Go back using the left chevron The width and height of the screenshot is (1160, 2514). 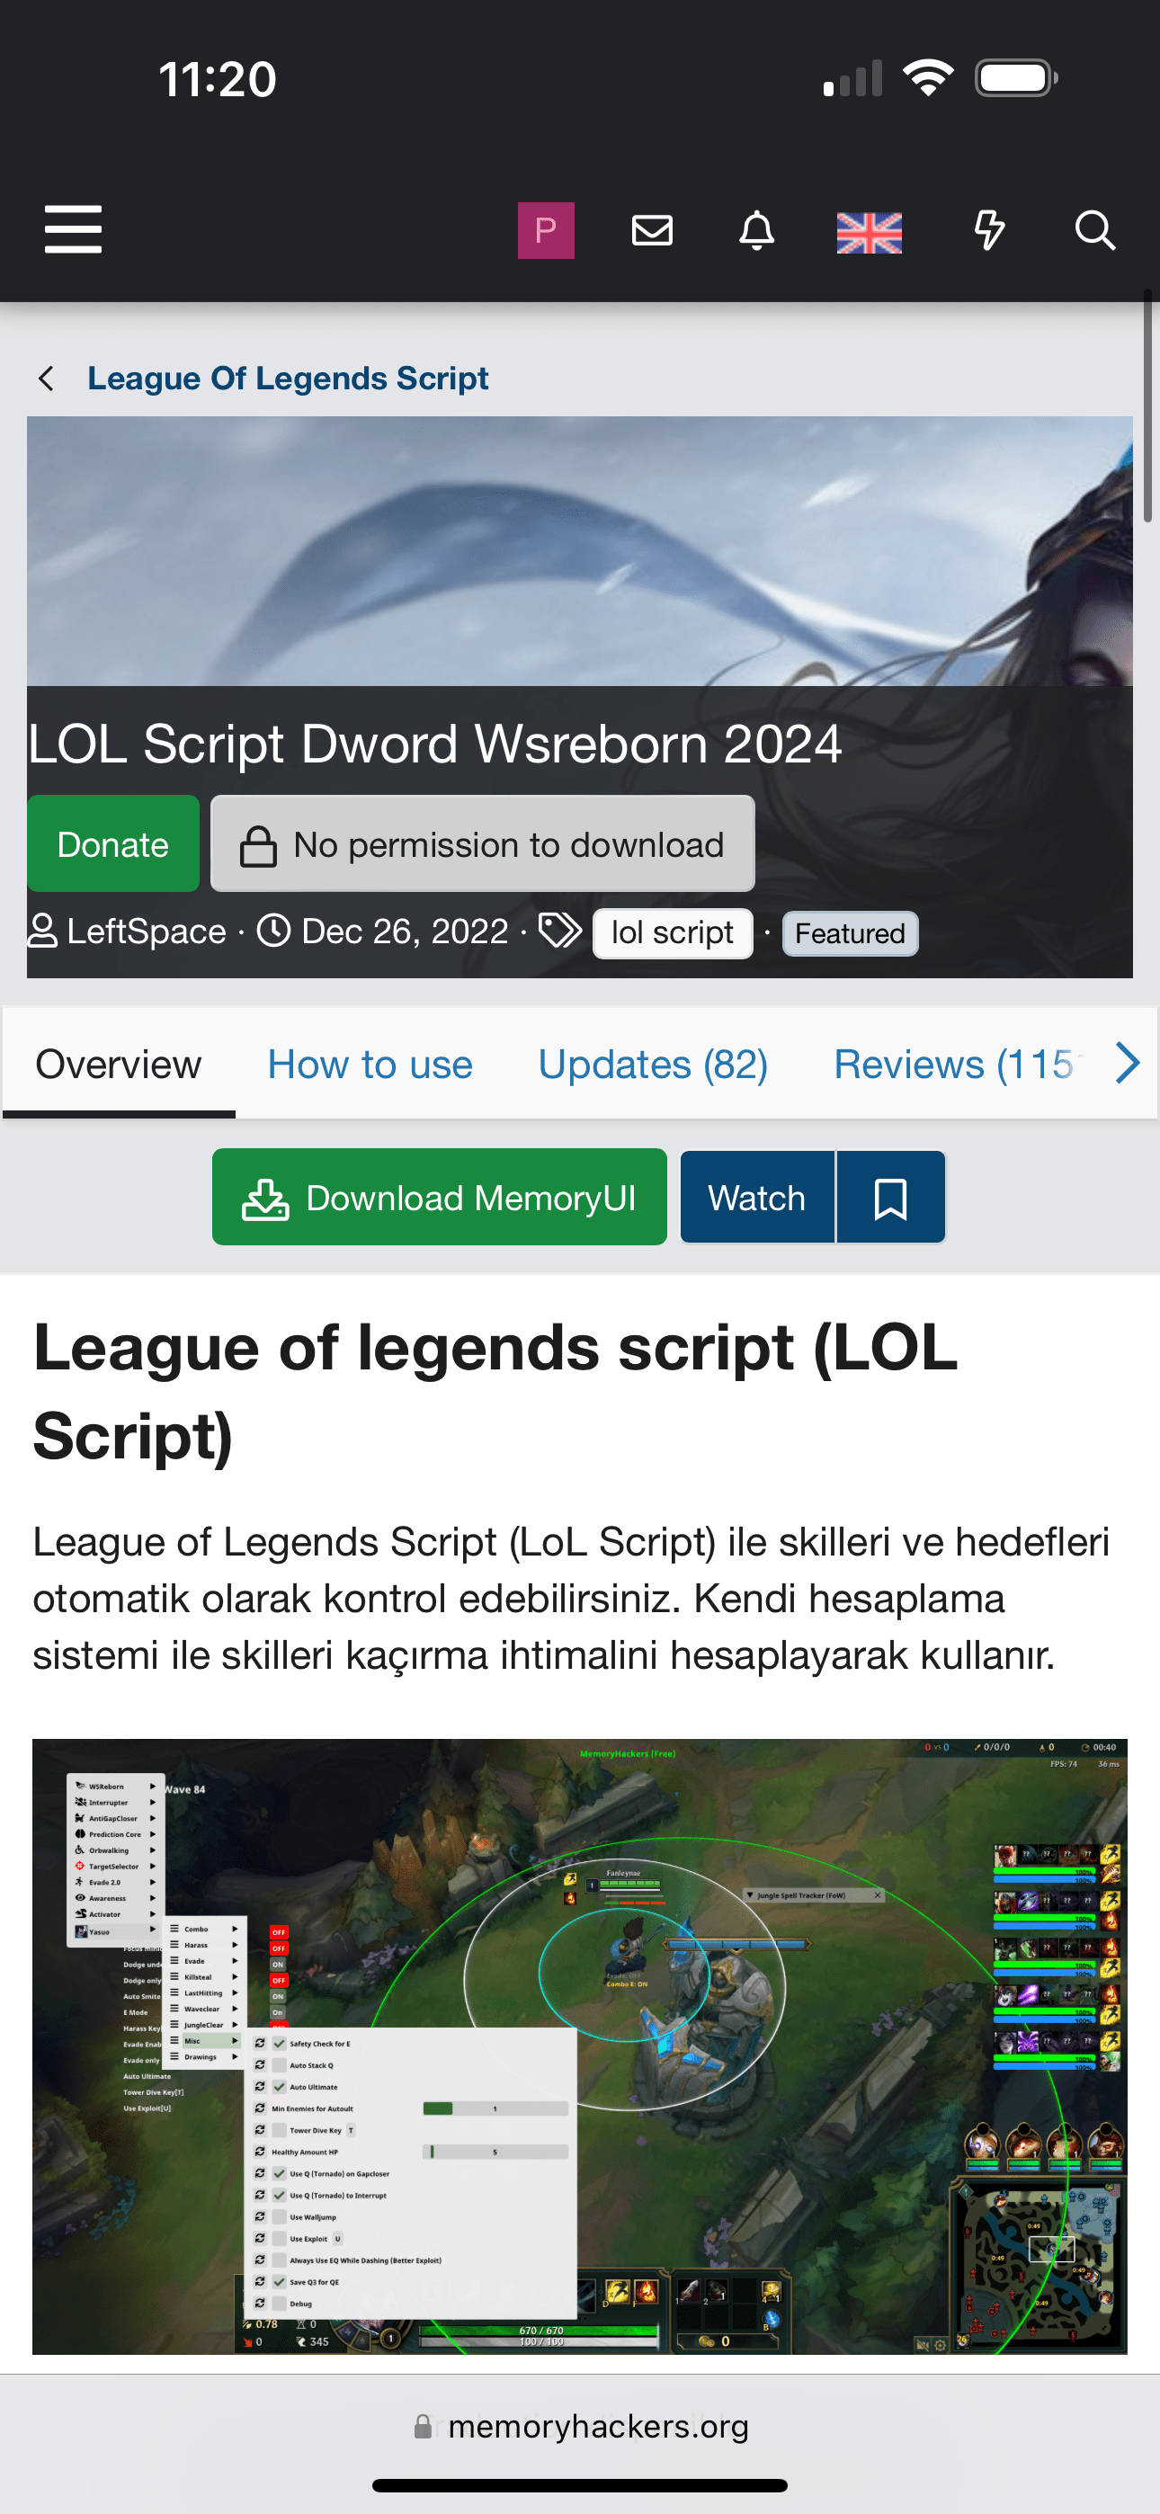point(46,379)
